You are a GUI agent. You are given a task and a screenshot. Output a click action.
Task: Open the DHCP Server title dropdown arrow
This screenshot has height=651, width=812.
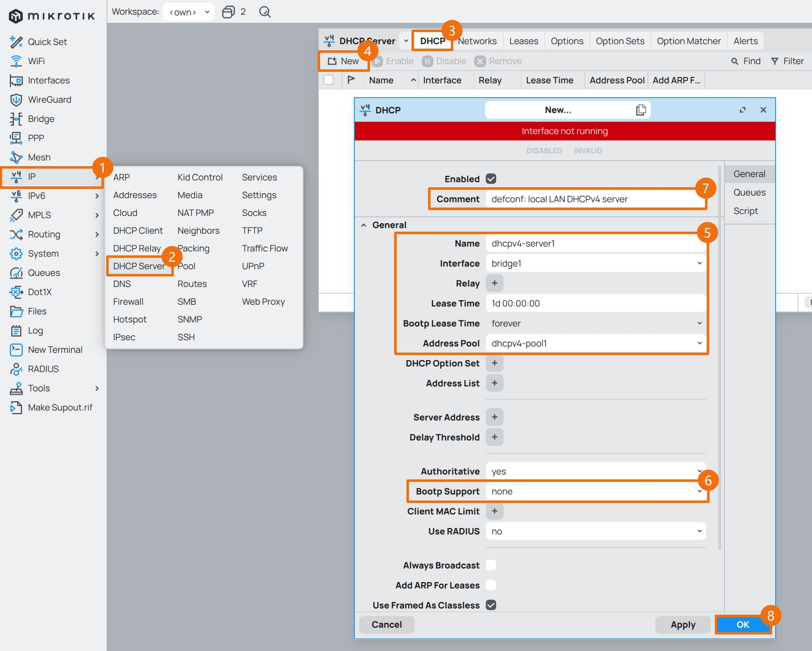[406, 41]
